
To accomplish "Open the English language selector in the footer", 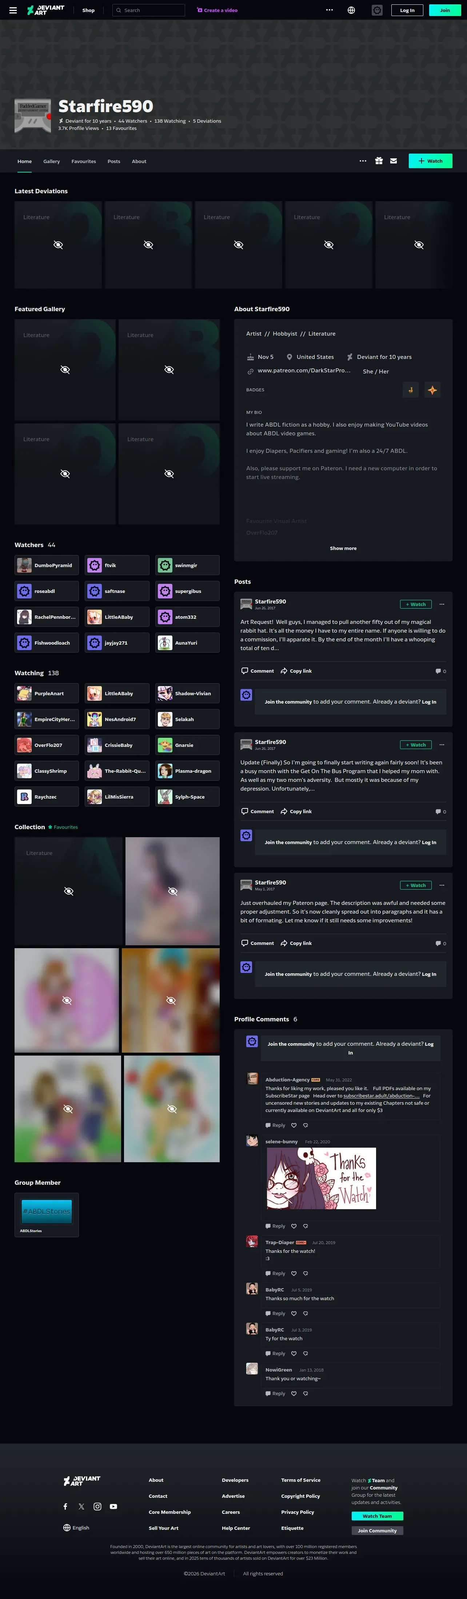I will [76, 1528].
